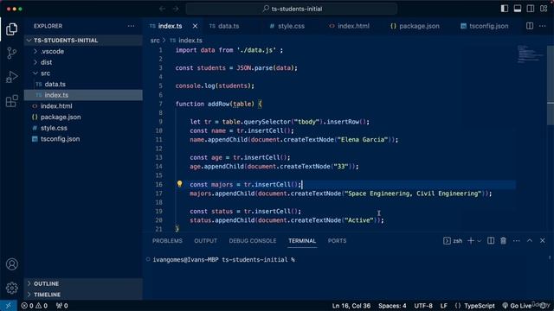Switch to the style.css editor tab
Image resolution: width=554 pixels, height=311 pixels.
pyautogui.click(x=287, y=26)
